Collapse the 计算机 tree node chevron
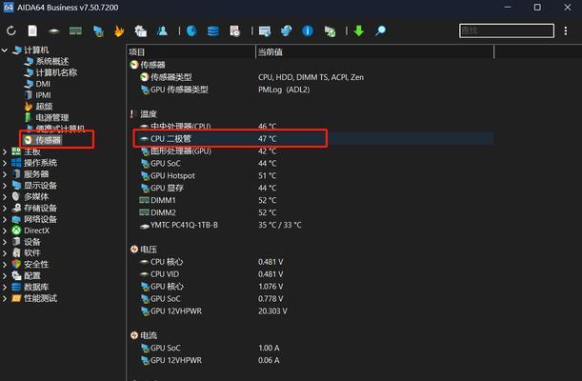 point(5,50)
